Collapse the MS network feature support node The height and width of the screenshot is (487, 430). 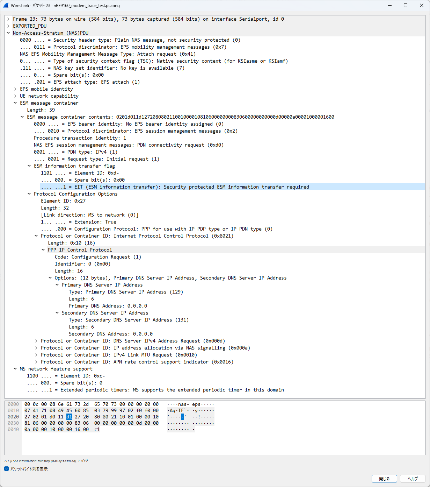(x=15, y=369)
